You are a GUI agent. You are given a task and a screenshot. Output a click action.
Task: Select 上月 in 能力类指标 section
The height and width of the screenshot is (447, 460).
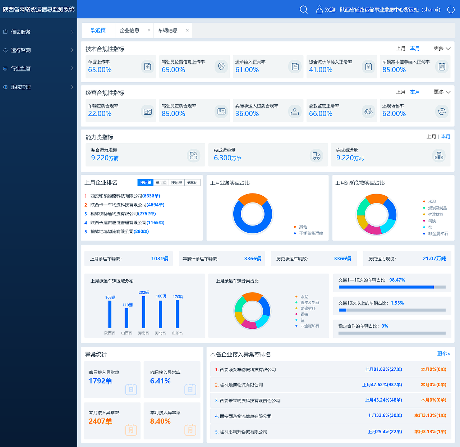431,137
